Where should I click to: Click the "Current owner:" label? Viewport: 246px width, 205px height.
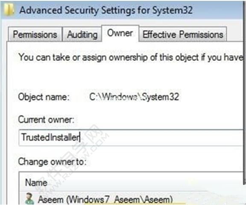tap(46, 120)
